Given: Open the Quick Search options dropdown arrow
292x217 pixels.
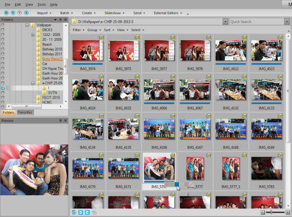Looking at the screenshot, I should (x=287, y=22).
